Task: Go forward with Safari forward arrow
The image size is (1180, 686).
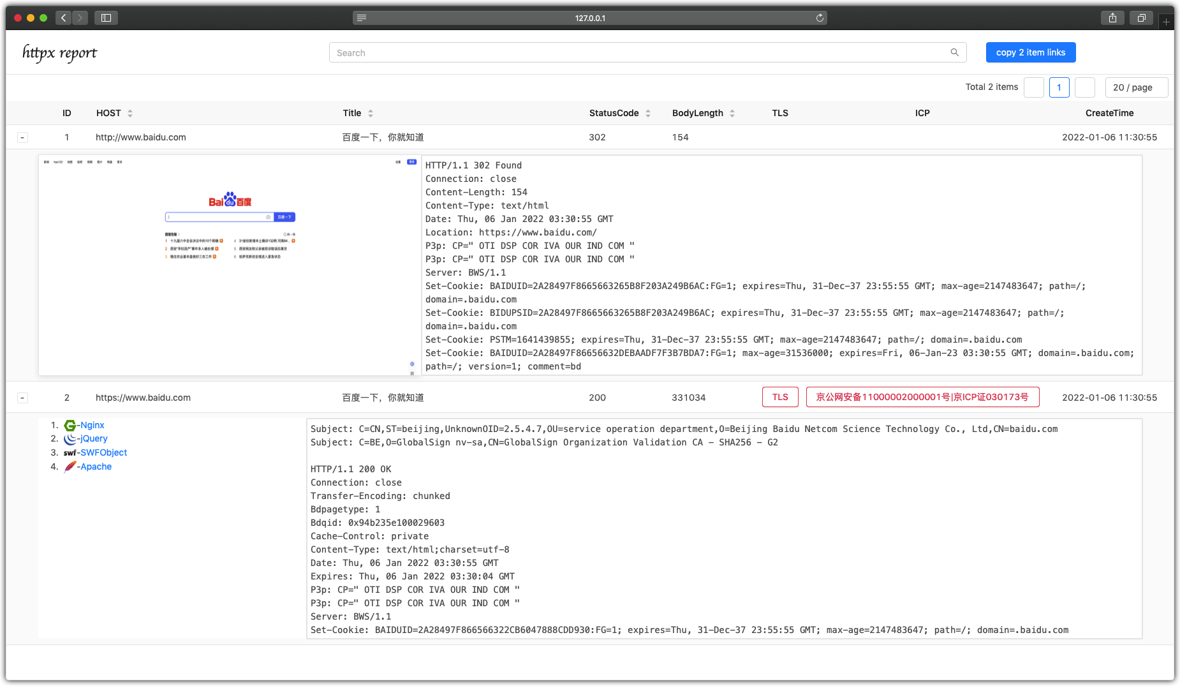Action: [80, 18]
